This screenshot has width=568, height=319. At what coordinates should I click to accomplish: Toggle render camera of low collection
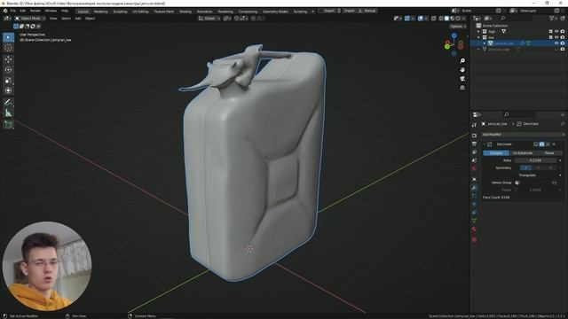tap(563, 37)
